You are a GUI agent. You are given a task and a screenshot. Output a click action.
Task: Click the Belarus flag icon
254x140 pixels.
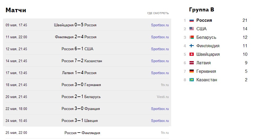pos(191,37)
